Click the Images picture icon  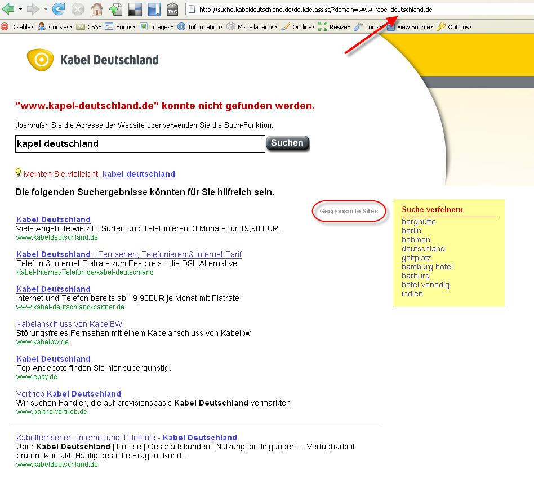tap(144, 26)
